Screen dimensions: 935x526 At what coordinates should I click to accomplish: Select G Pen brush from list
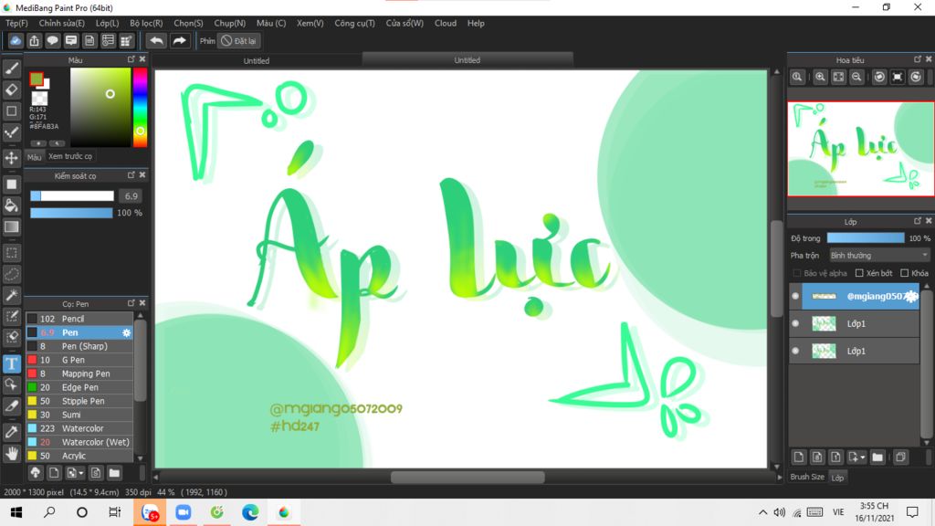click(x=79, y=360)
